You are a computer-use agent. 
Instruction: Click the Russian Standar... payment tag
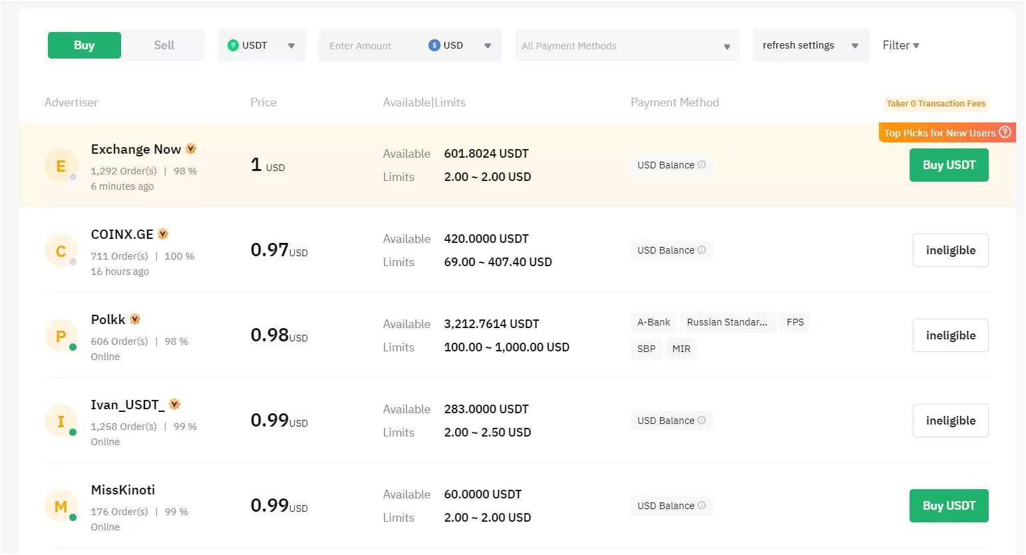(727, 322)
